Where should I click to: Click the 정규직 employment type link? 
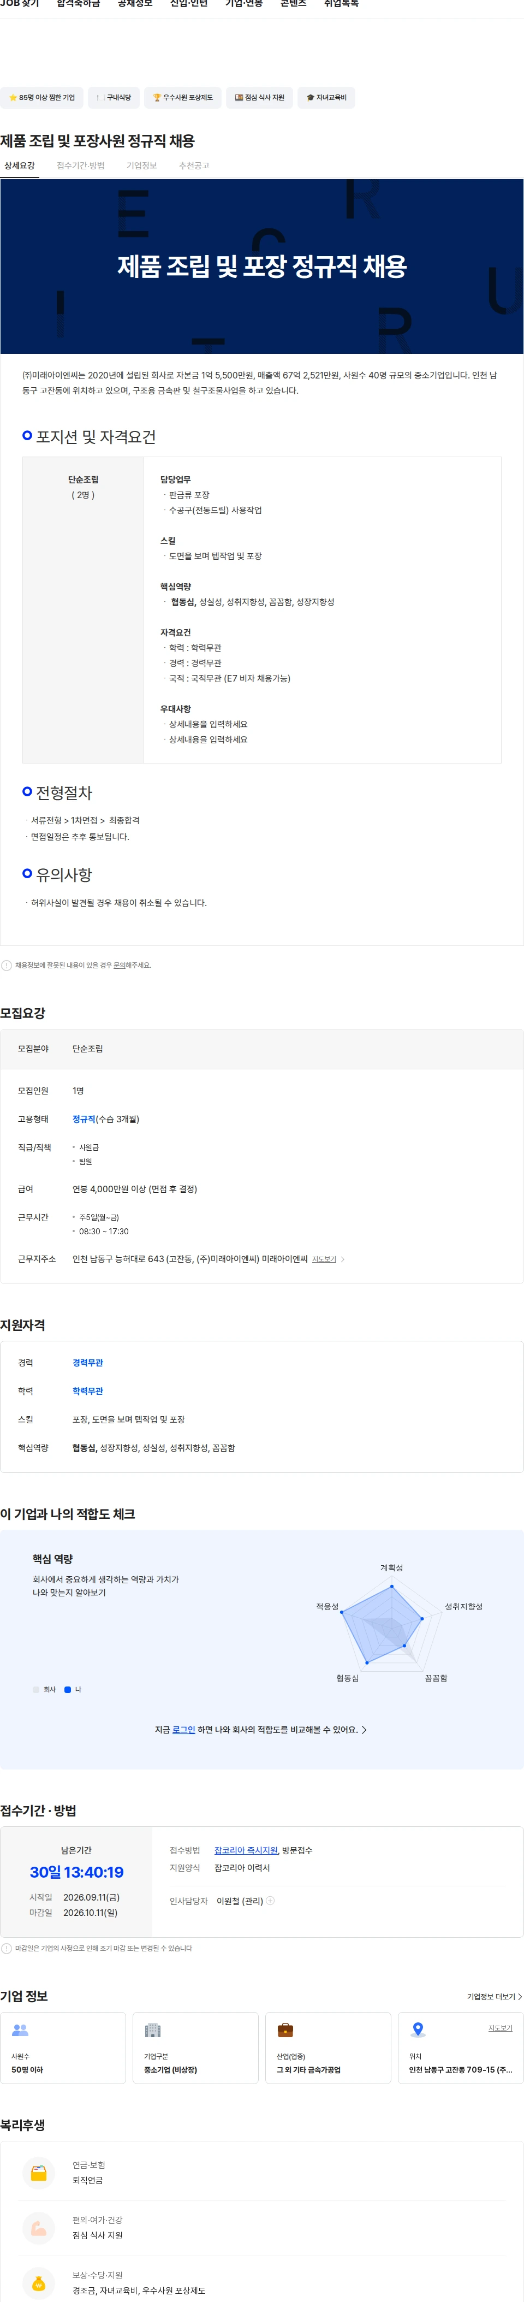[84, 1119]
